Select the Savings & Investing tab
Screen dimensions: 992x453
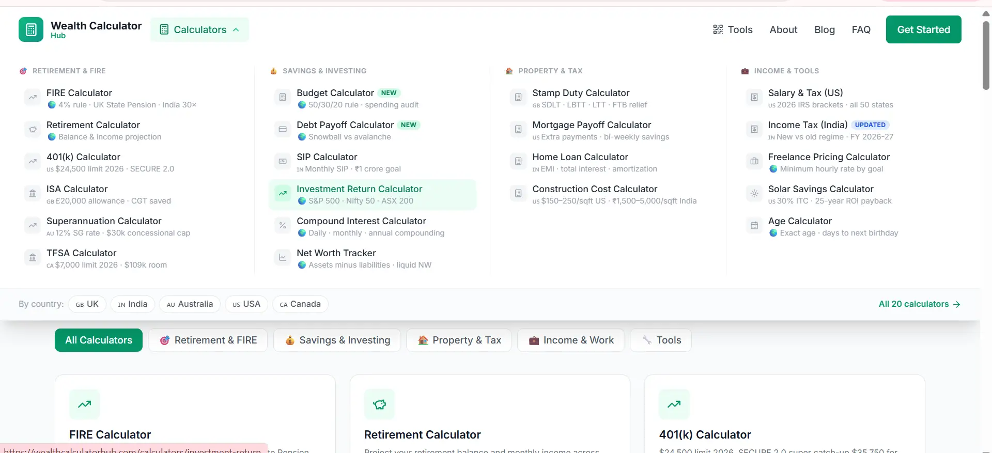coord(337,340)
